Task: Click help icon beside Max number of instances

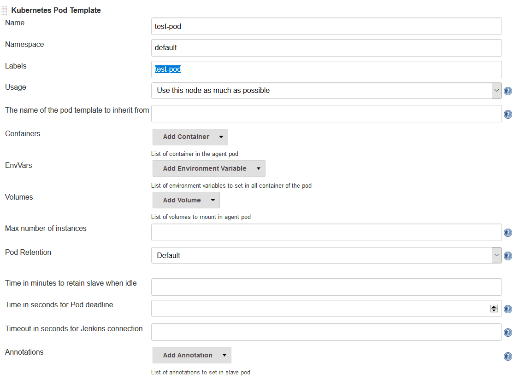Action: click(507, 233)
